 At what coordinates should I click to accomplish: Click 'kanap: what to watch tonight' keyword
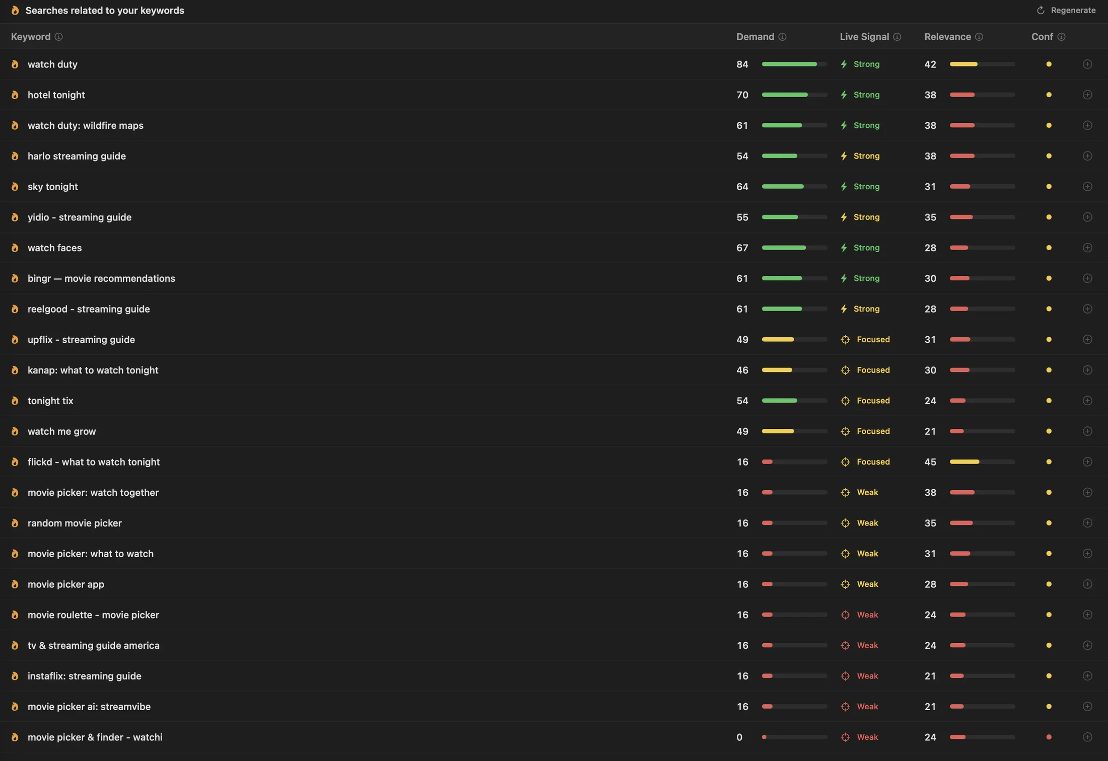pyautogui.click(x=93, y=370)
